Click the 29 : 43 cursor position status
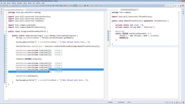185x104 pixels. pos(129,102)
